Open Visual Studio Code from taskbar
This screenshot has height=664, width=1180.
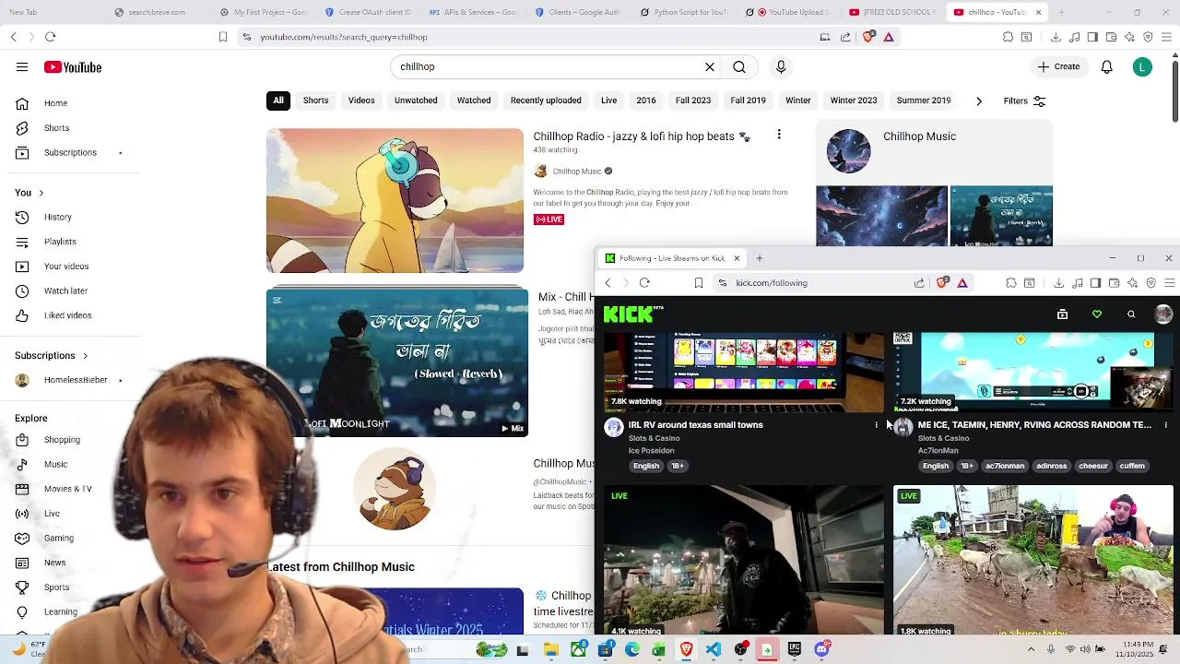[x=714, y=649]
